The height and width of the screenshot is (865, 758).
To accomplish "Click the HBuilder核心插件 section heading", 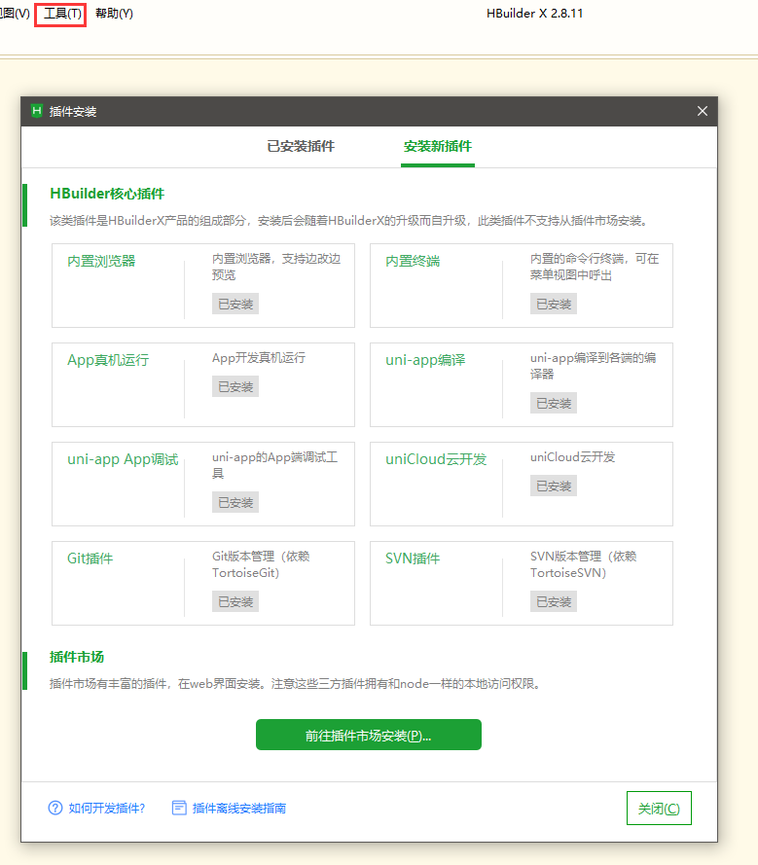I will (x=107, y=194).
